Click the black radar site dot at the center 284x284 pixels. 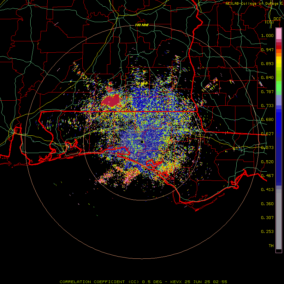point(142,142)
